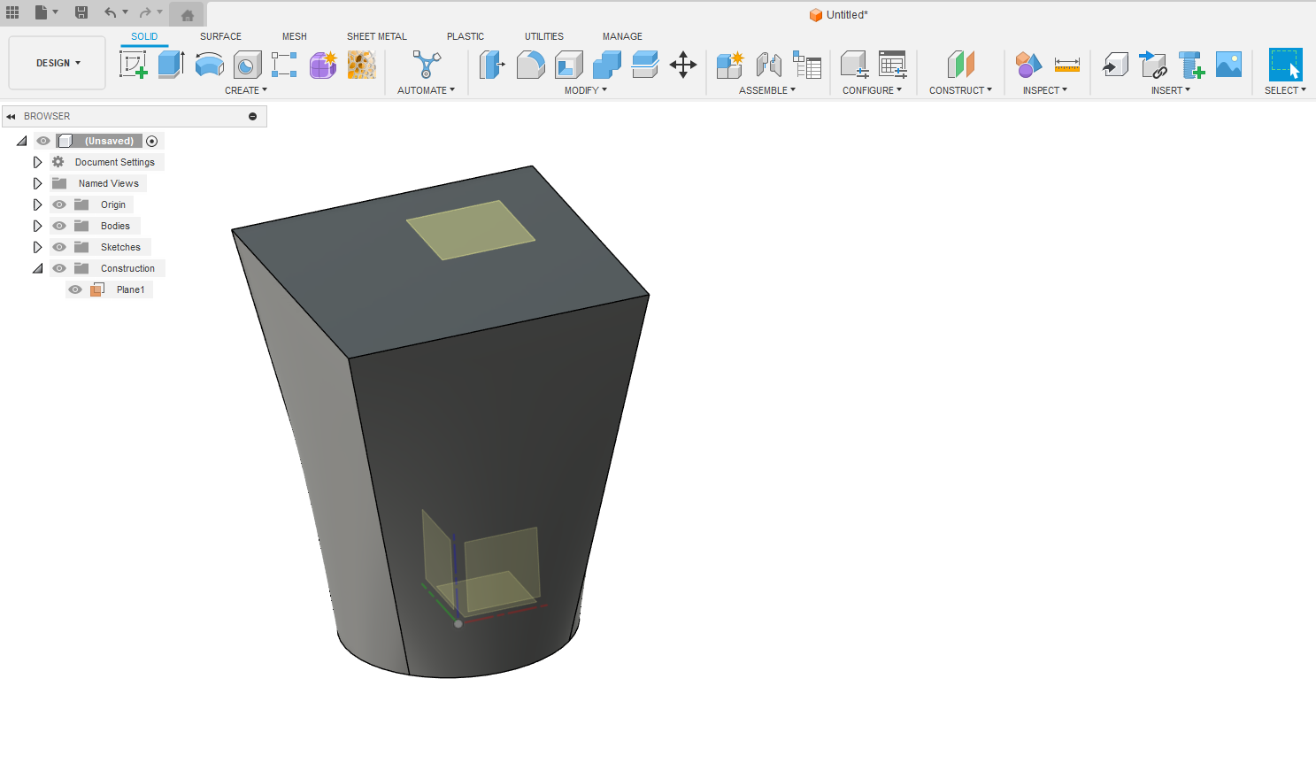Viewport: 1316px width, 779px height.
Task: Switch to the UTILITIES tab
Action: click(544, 36)
